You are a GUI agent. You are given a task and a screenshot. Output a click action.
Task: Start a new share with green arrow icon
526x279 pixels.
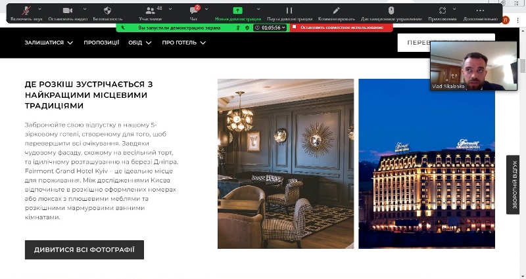pyautogui.click(x=237, y=11)
